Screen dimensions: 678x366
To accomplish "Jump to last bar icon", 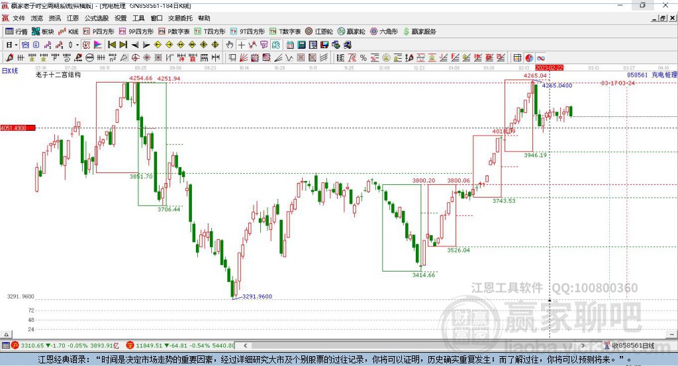I will [123, 45].
